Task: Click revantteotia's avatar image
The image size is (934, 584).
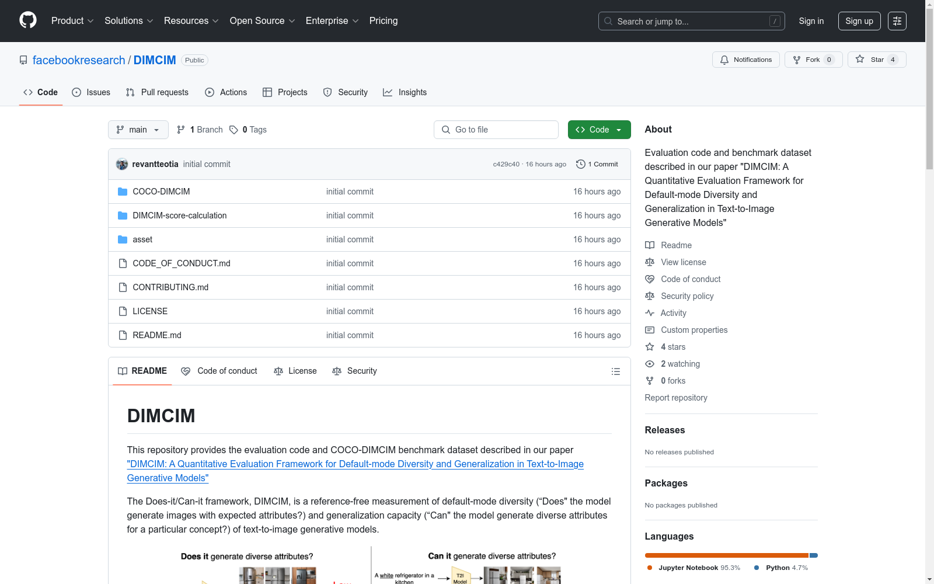Action: coord(122,164)
